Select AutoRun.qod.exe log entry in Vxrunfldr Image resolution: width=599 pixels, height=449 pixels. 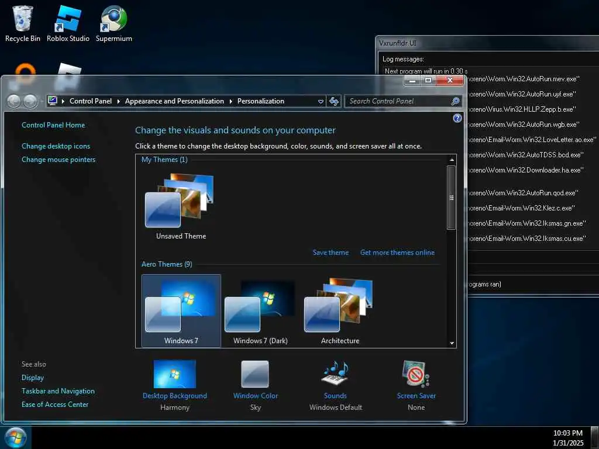click(522, 193)
